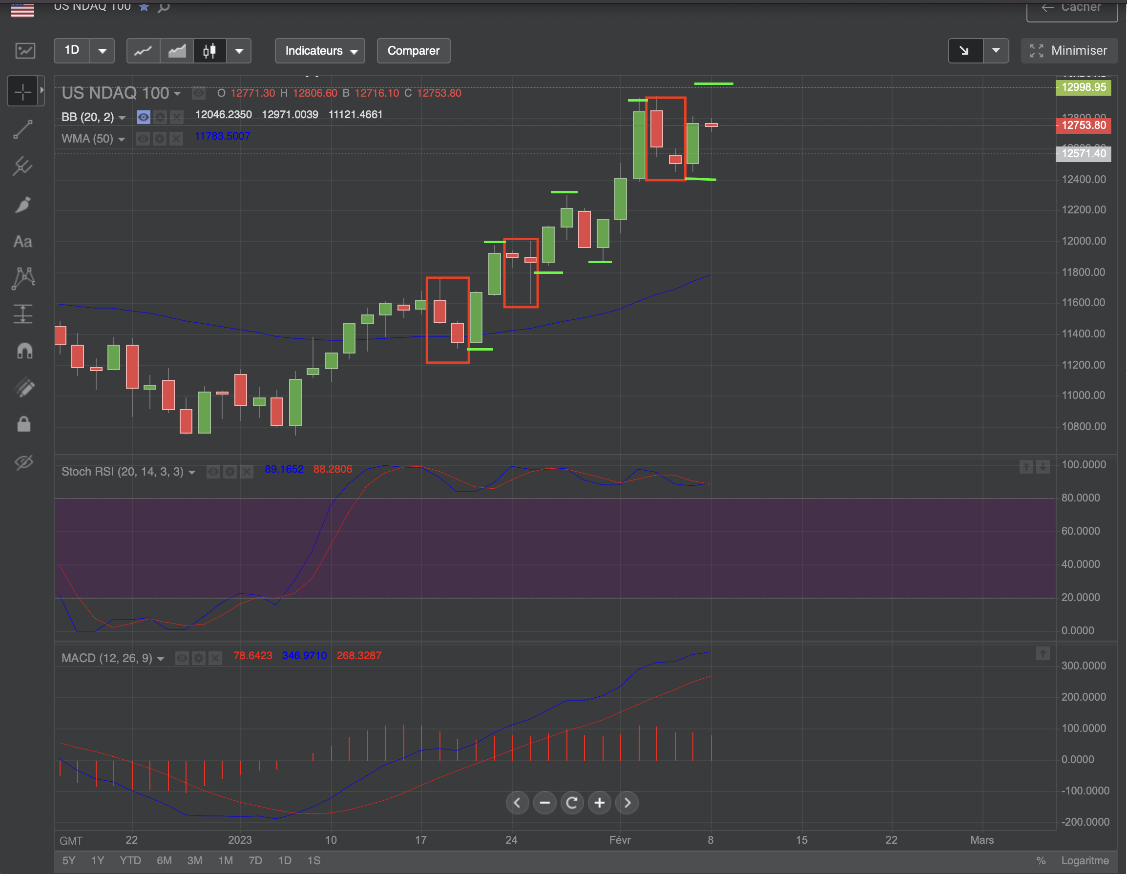Reset the chart view with refresh button
The width and height of the screenshot is (1127, 874).
click(x=572, y=803)
